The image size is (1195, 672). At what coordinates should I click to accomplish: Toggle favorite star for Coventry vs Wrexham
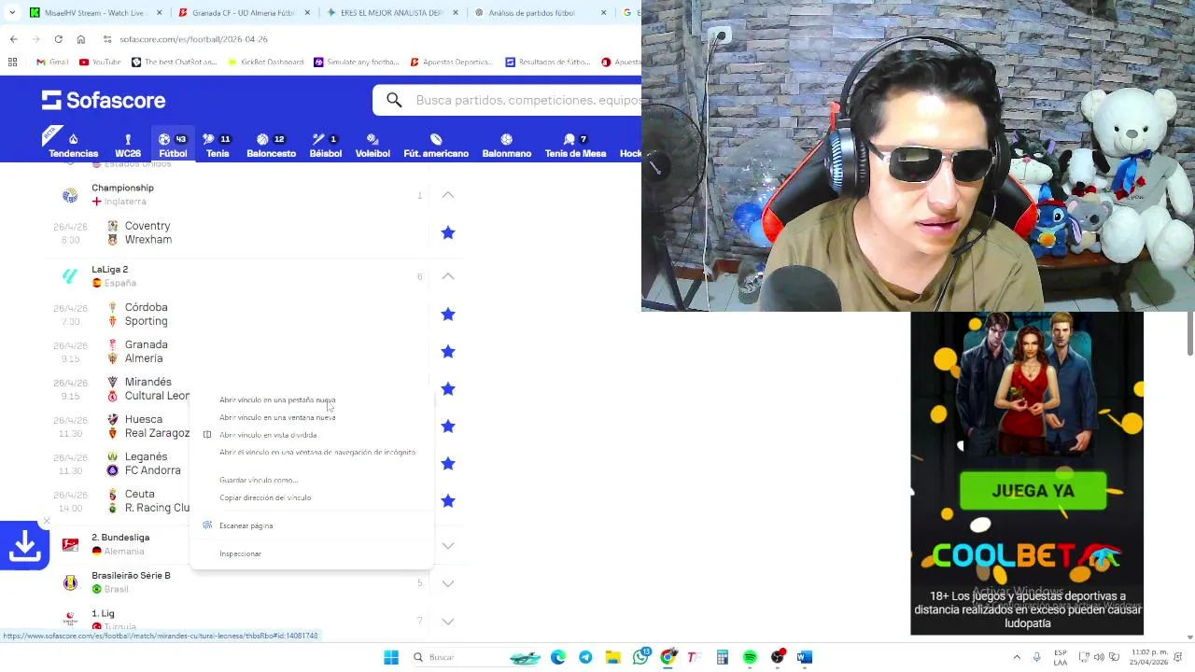click(x=448, y=232)
